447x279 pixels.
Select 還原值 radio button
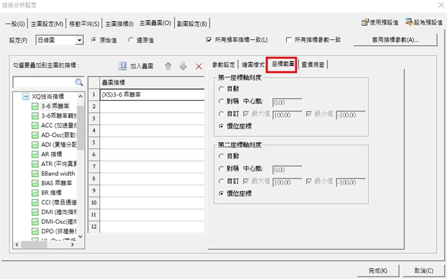click(x=131, y=40)
